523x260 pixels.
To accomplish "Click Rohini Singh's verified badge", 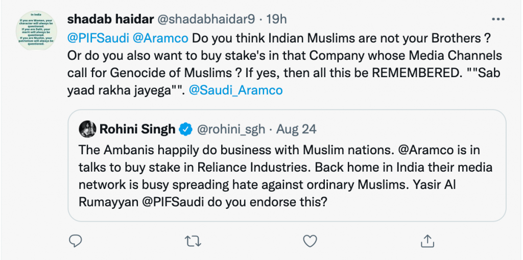I will [185, 129].
